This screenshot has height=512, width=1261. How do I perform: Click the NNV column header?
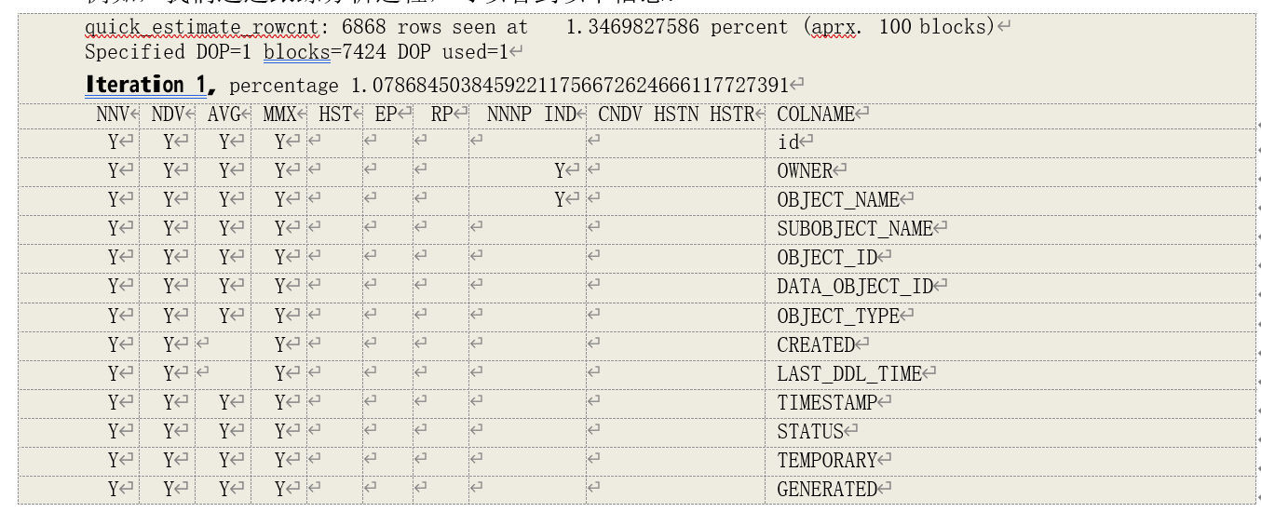point(112,115)
